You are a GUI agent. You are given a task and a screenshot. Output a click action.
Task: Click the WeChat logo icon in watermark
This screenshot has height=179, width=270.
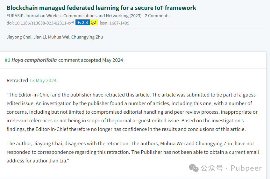[194, 168]
